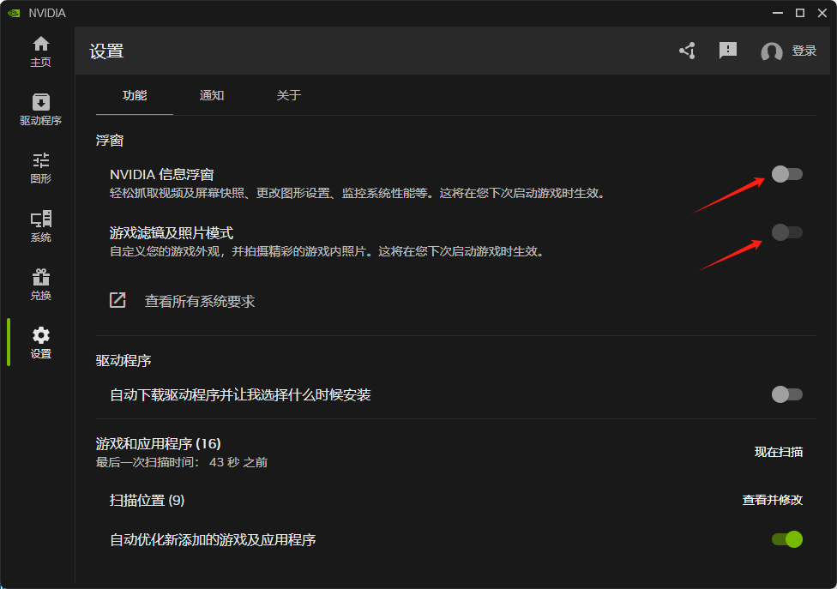Screen dimensions: 837x589
Task: Click the user avatar icon
Action: pyautogui.click(x=771, y=51)
